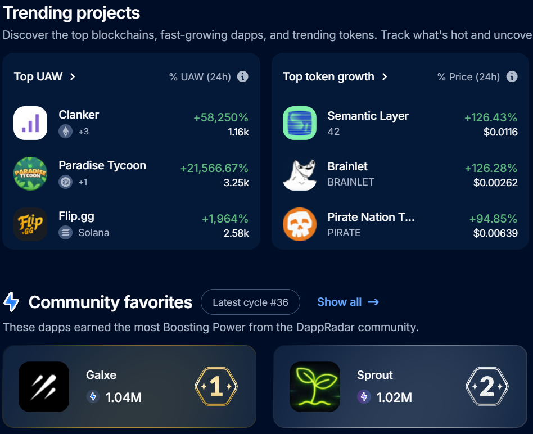Screen dimensions: 533x434
Task: Click 42 ticker under Semantic Layer
Action: (333, 132)
